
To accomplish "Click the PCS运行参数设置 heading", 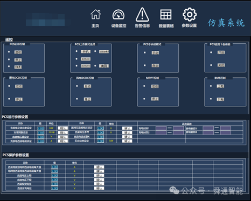I will pyautogui.click(x=15, y=117).
